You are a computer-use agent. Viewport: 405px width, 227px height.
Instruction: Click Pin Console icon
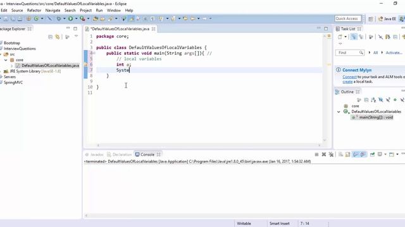pos(372,154)
